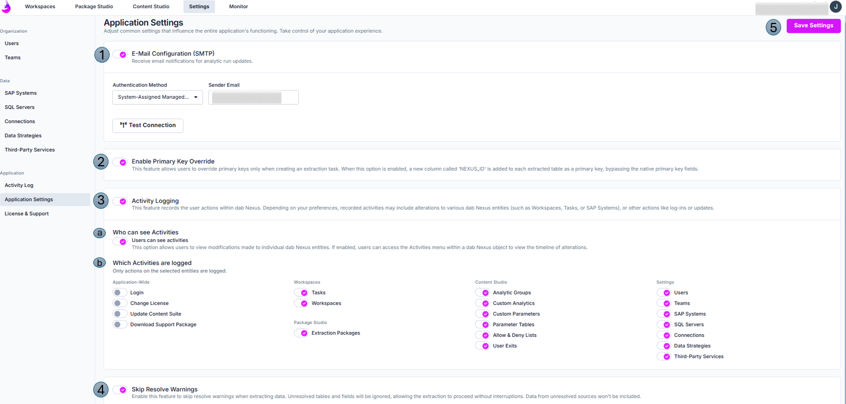Select the Settings tab
Viewport: 846px width, 404px height.
click(x=199, y=7)
